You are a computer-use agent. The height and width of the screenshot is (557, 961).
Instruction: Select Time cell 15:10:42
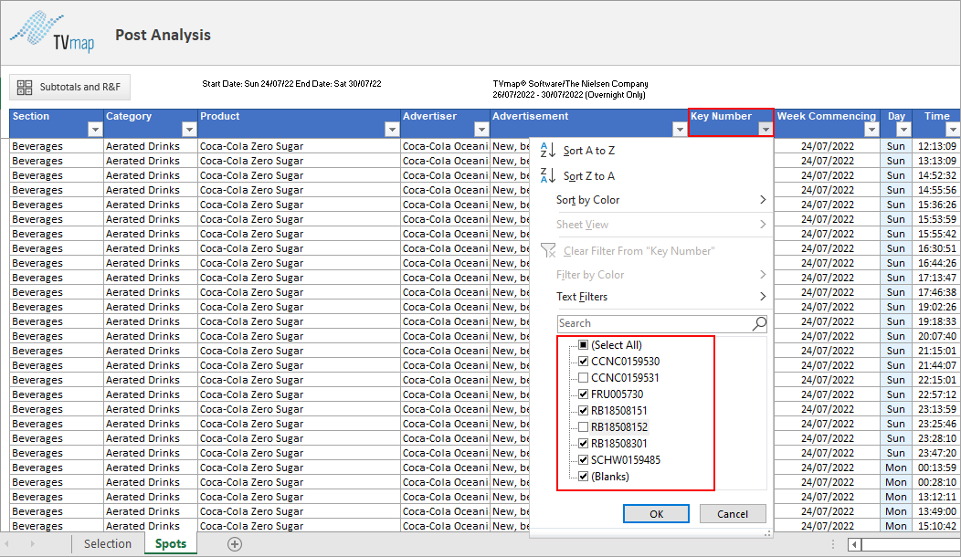936,526
